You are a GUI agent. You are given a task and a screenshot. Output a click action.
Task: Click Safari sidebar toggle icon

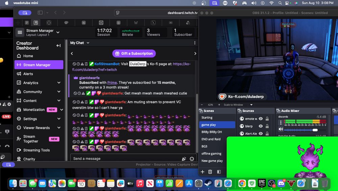tap(40, 13)
